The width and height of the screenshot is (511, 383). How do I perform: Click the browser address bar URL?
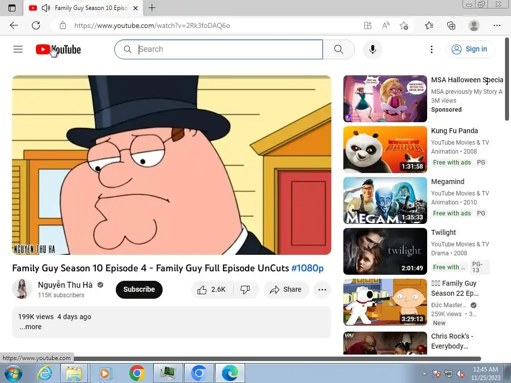coord(152,26)
